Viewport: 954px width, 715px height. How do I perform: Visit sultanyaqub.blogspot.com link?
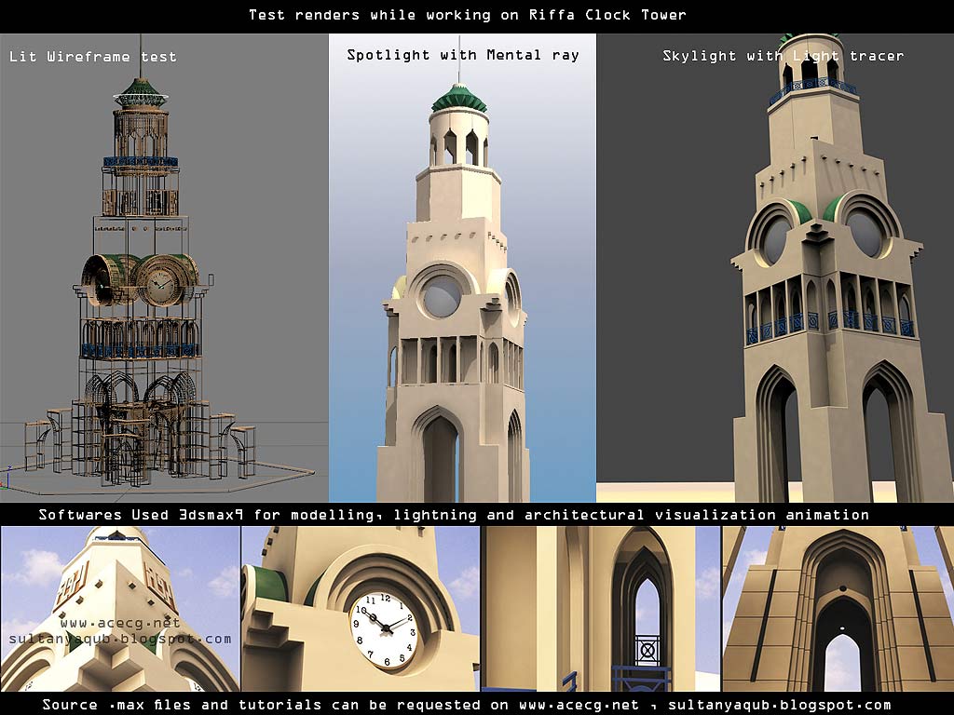(x=116, y=638)
